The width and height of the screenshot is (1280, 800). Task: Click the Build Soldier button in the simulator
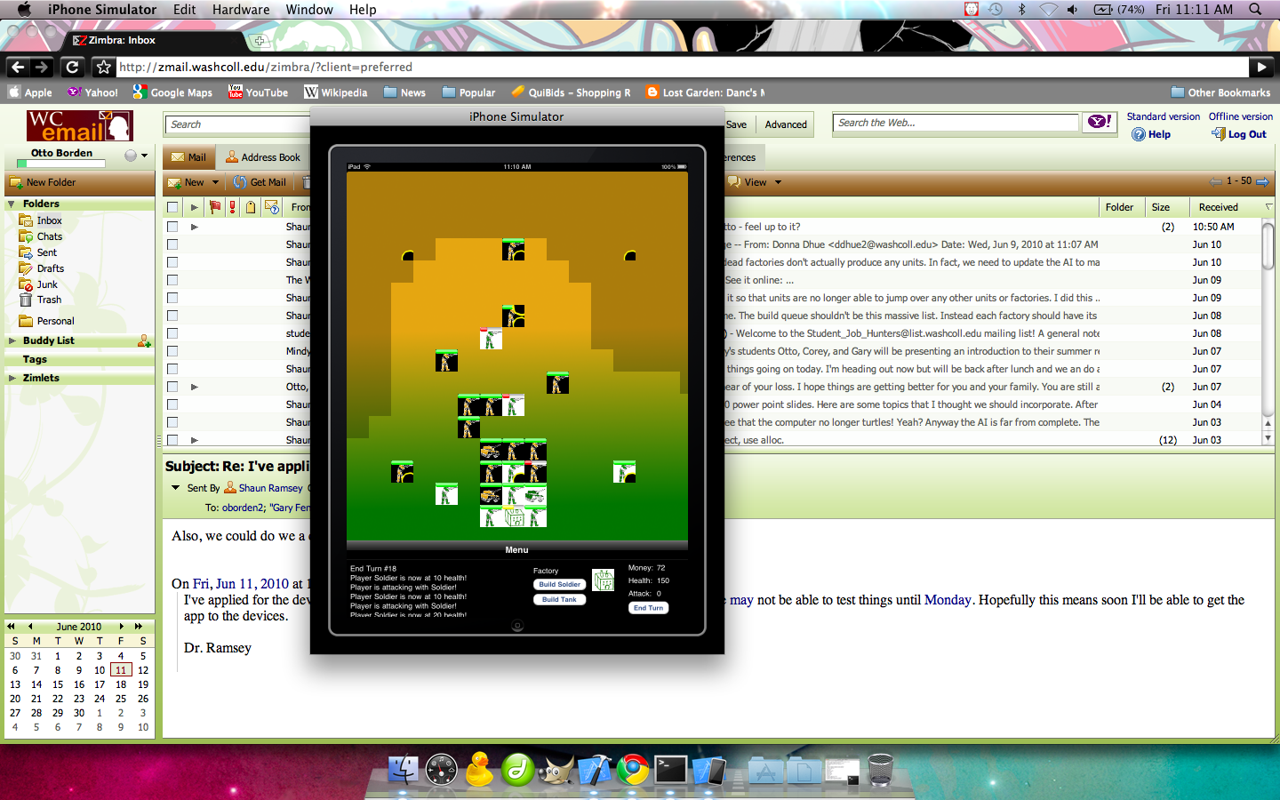pyautogui.click(x=560, y=584)
